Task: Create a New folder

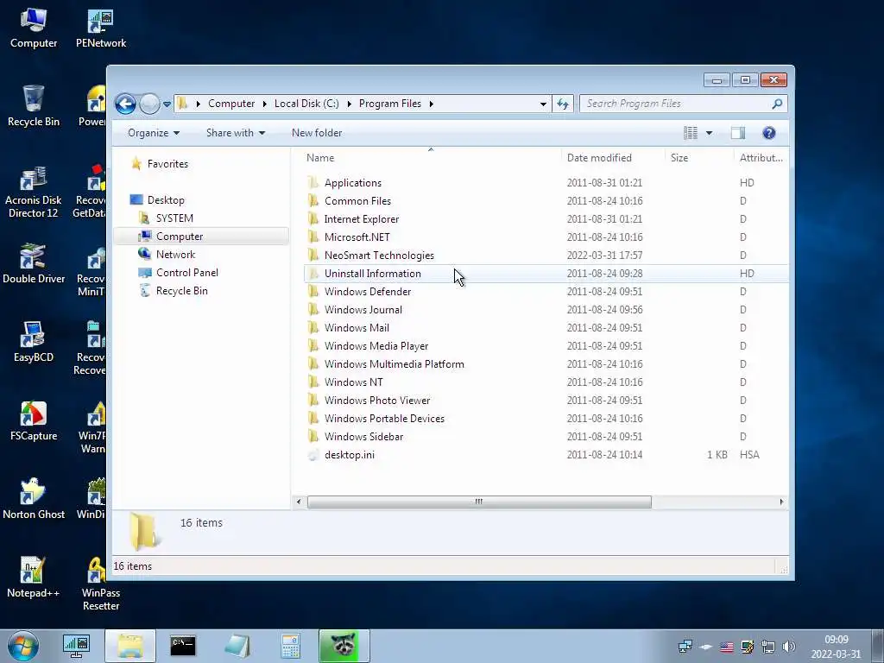Action: [317, 133]
